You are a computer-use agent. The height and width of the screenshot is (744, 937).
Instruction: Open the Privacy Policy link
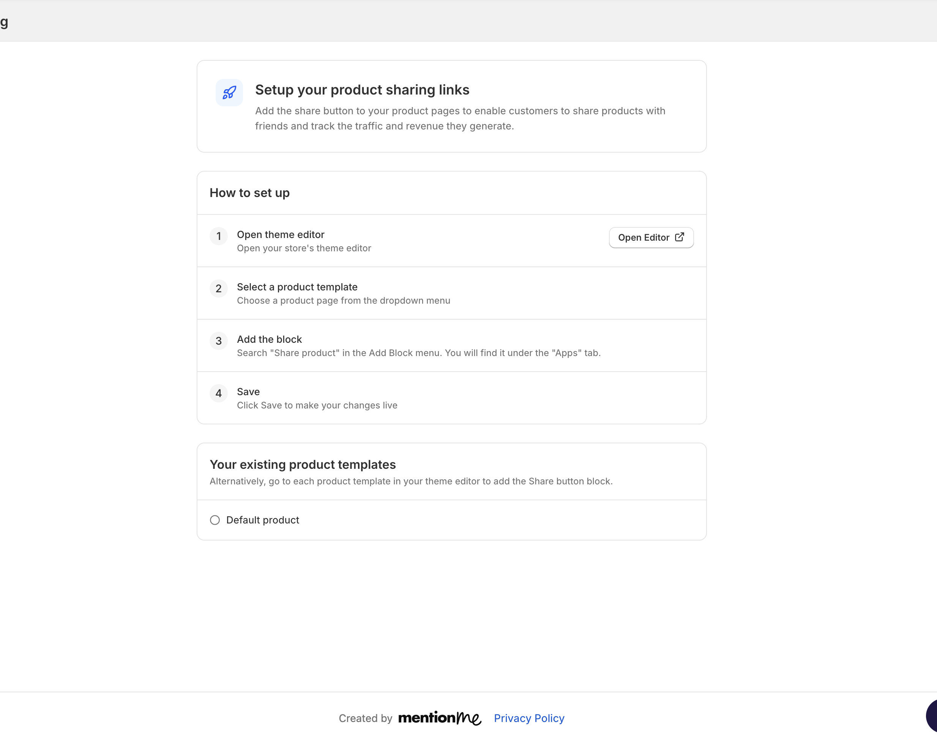coord(528,718)
